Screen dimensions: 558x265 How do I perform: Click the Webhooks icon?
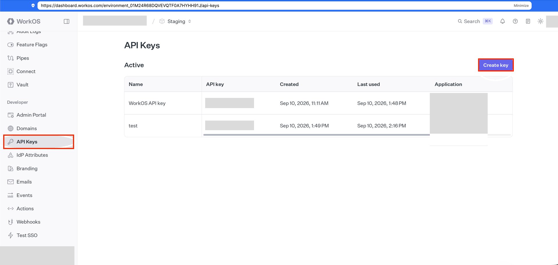(x=10, y=222)
